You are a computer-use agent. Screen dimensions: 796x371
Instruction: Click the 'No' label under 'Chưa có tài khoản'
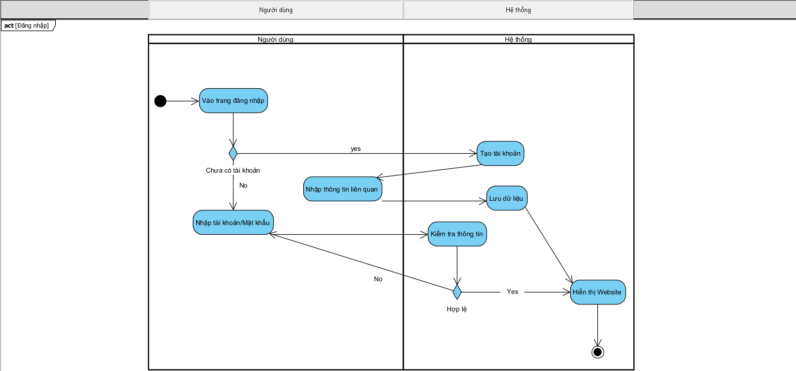(x=243, y=186)
